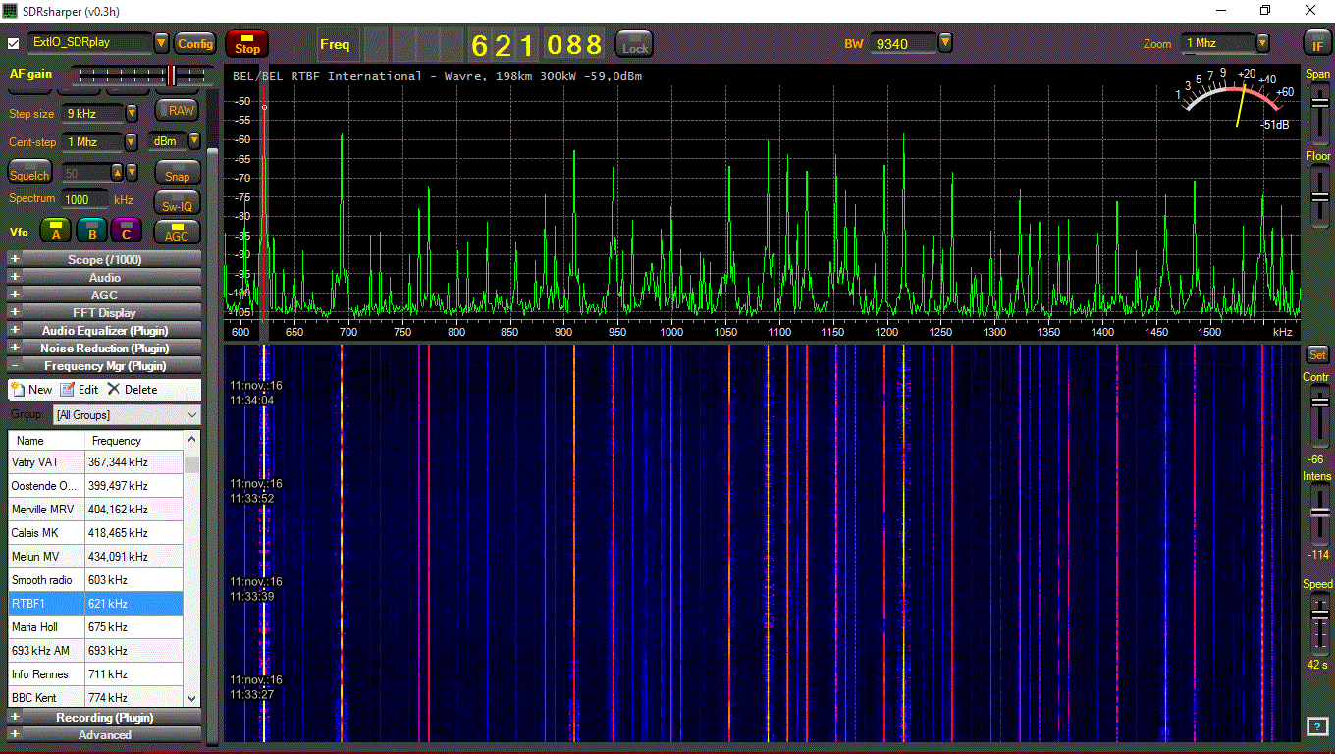Click the Intens intensity slider
The image size is (1335, 754).
(x=1318, y=514)
